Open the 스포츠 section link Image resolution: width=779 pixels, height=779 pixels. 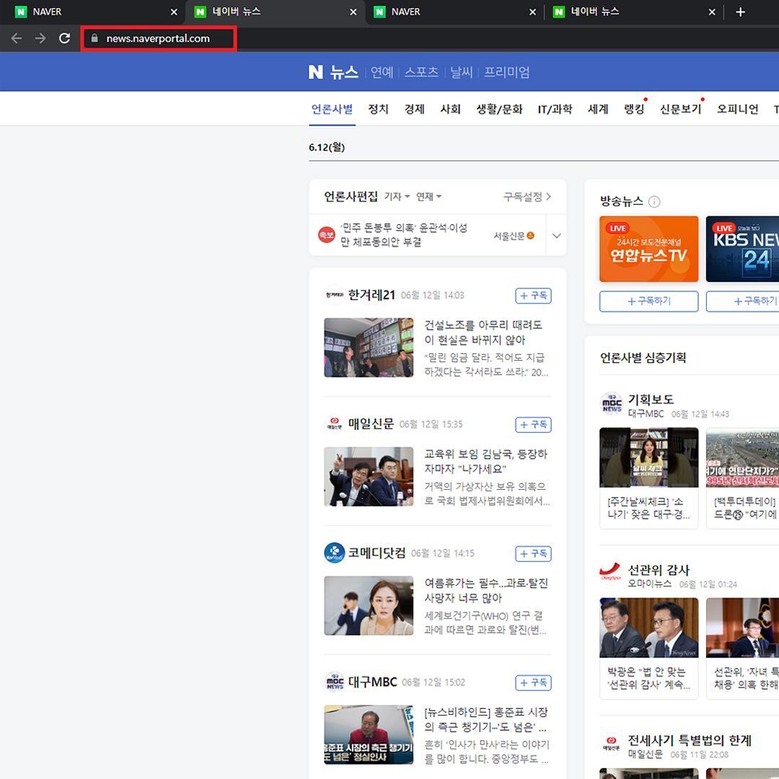(x=421, y=72)
